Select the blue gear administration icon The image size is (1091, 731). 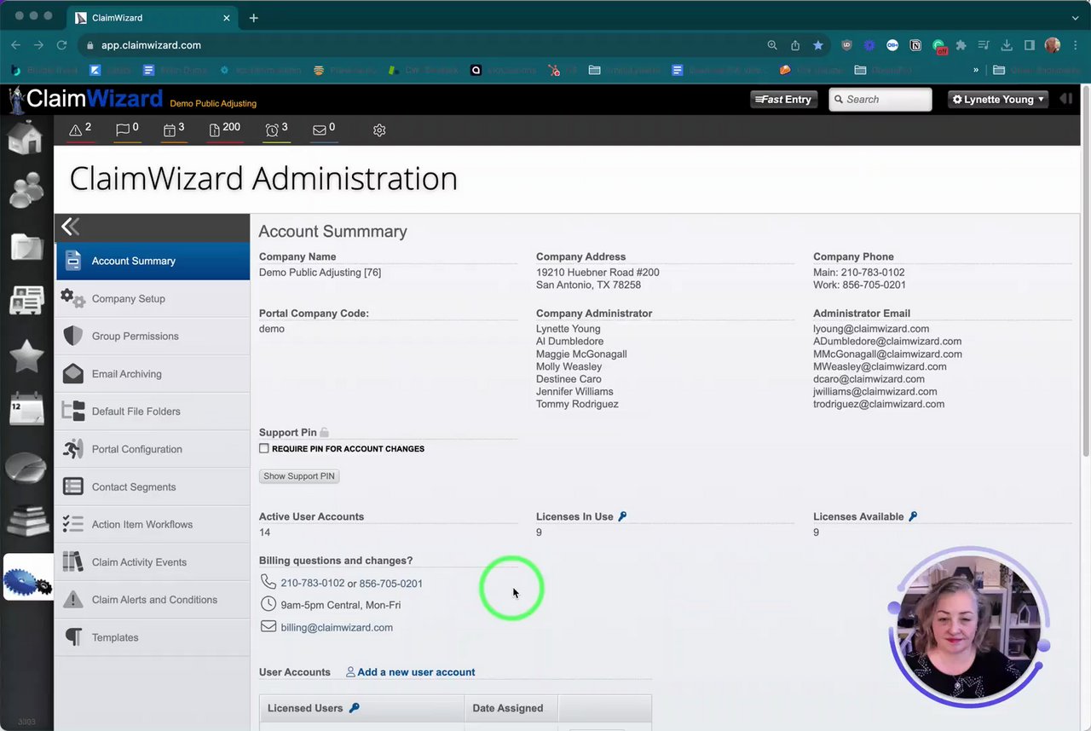pyautogui.click(x=28, y=578)
